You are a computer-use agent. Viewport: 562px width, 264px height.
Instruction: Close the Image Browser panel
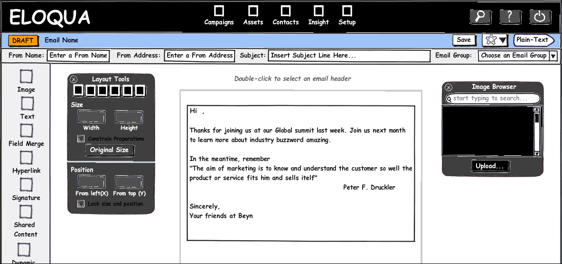tap(449, 87)
